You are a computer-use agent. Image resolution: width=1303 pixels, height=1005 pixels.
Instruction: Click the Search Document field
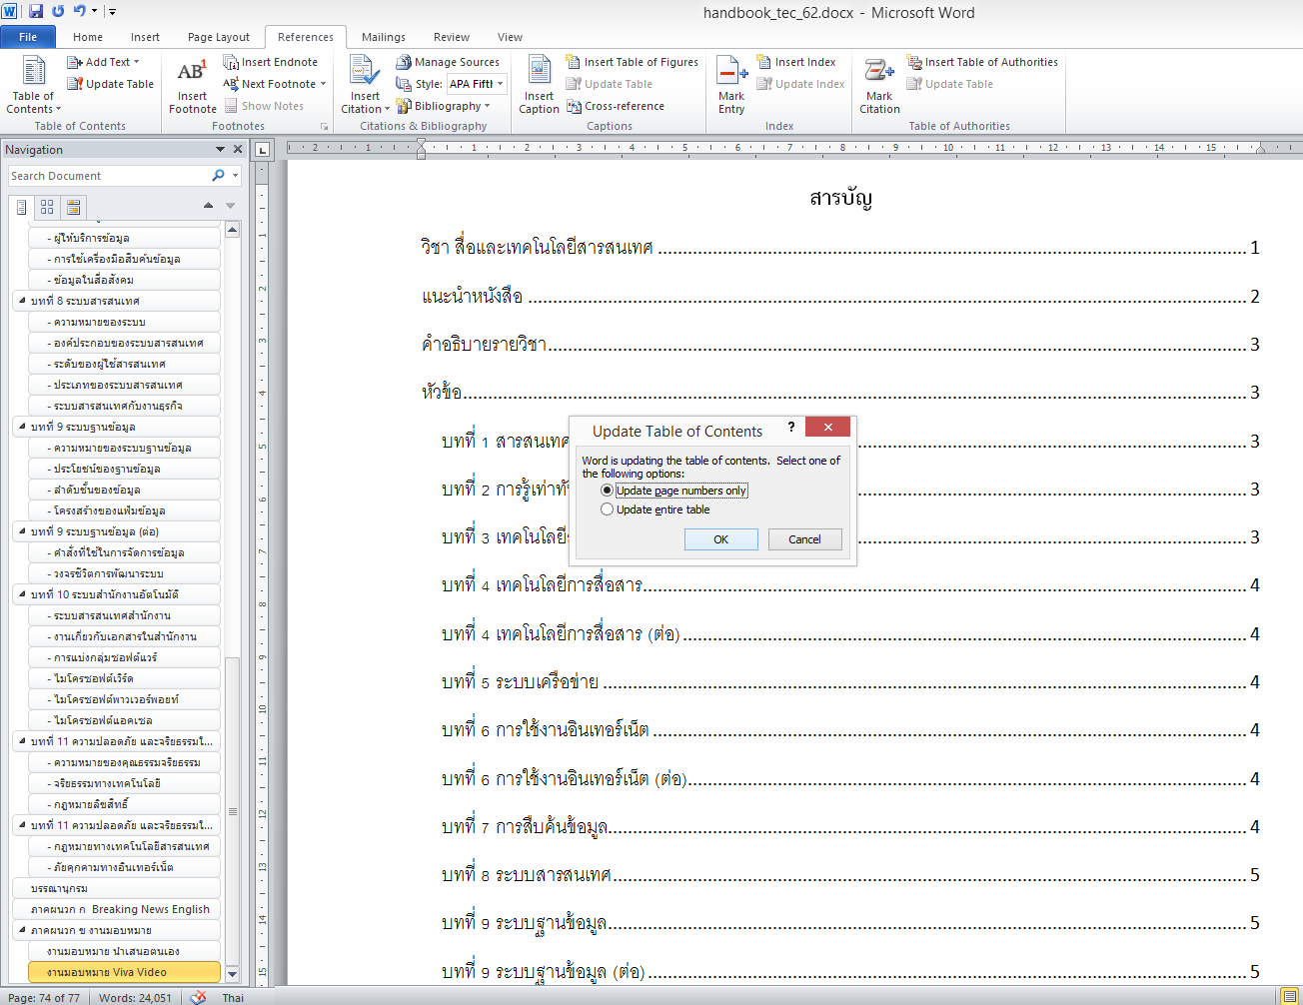click(108, 176)
